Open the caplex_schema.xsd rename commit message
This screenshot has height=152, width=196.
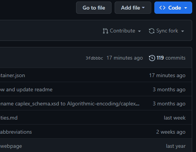point(70,104)
